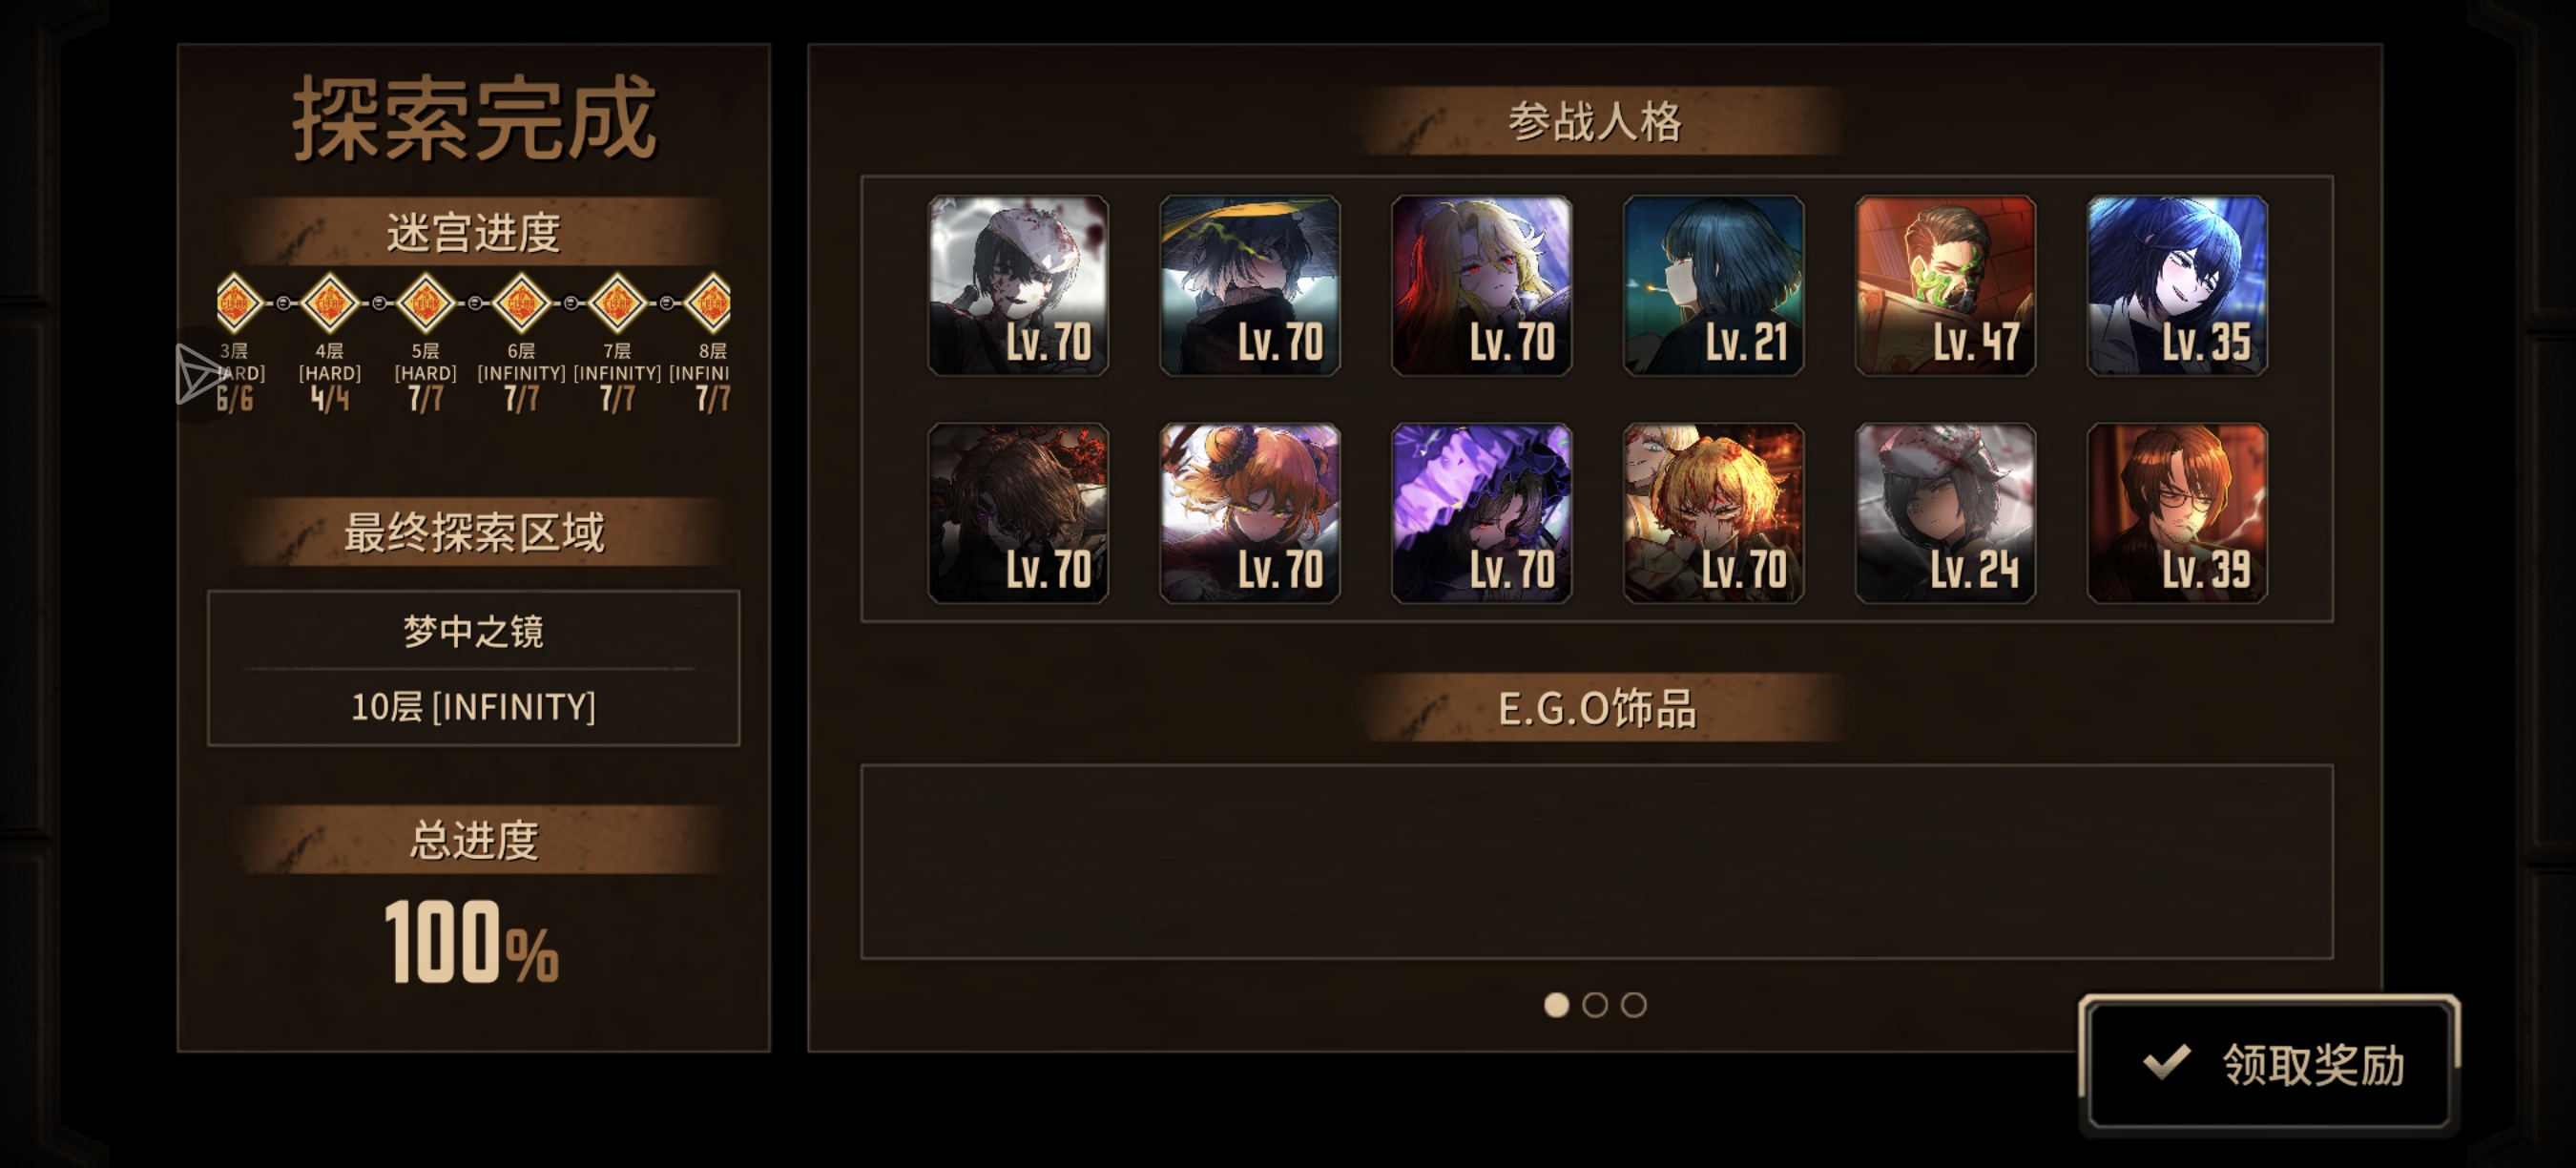Select the 5层 HARD clear diamond marker
2576x1168 pixels.
pos(425,302)
